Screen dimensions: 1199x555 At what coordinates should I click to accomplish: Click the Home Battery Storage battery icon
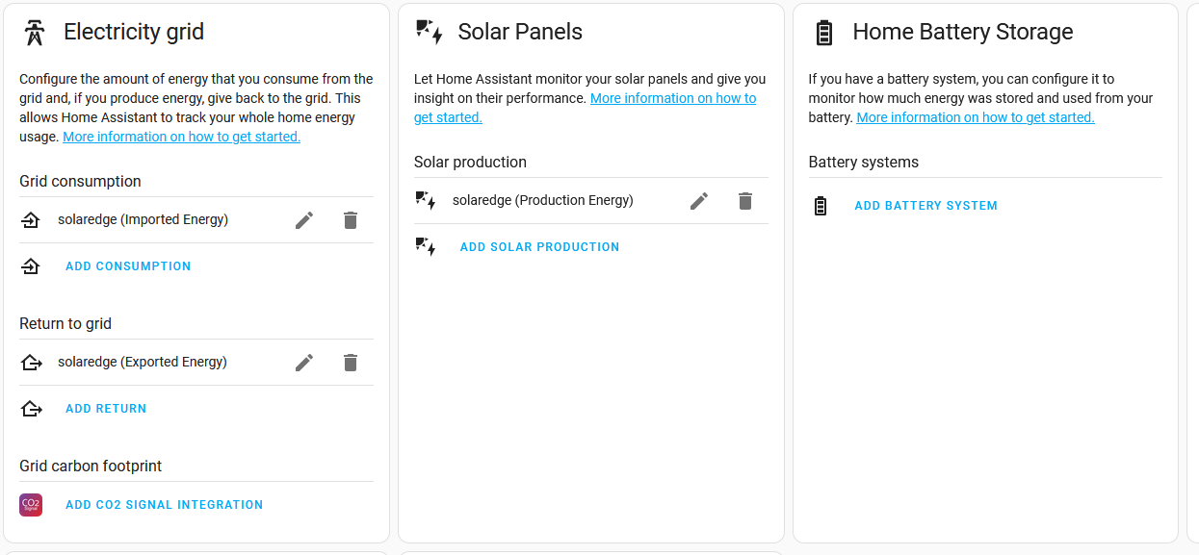pyautogui.click(x=824, y=31)
